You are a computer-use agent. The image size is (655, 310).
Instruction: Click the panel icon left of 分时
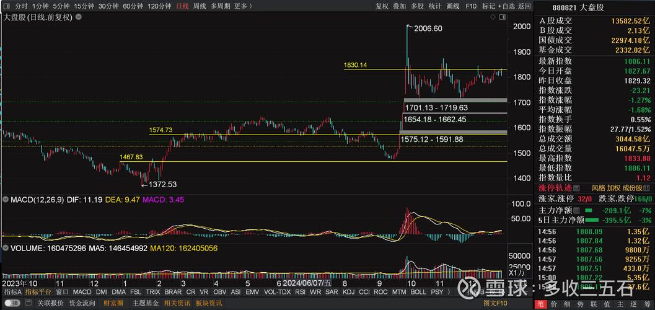click(x=6, y=6)
